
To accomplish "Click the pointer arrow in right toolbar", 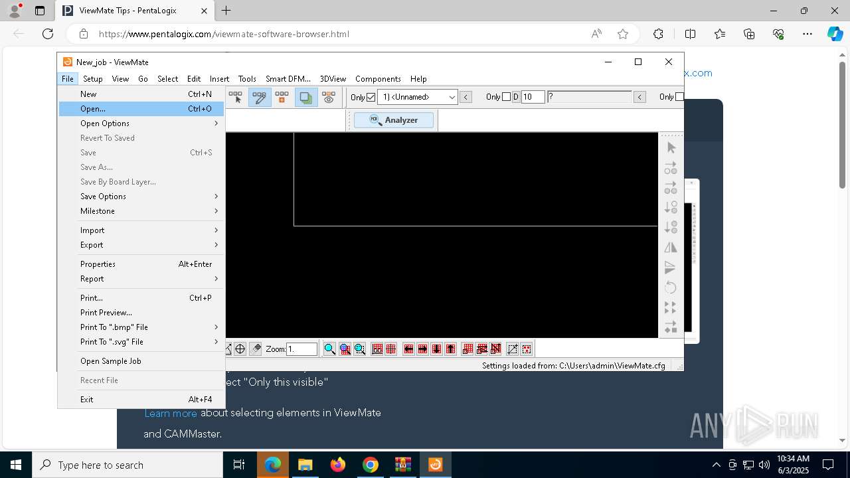I will pyautogui.click(x=671, y=147).
